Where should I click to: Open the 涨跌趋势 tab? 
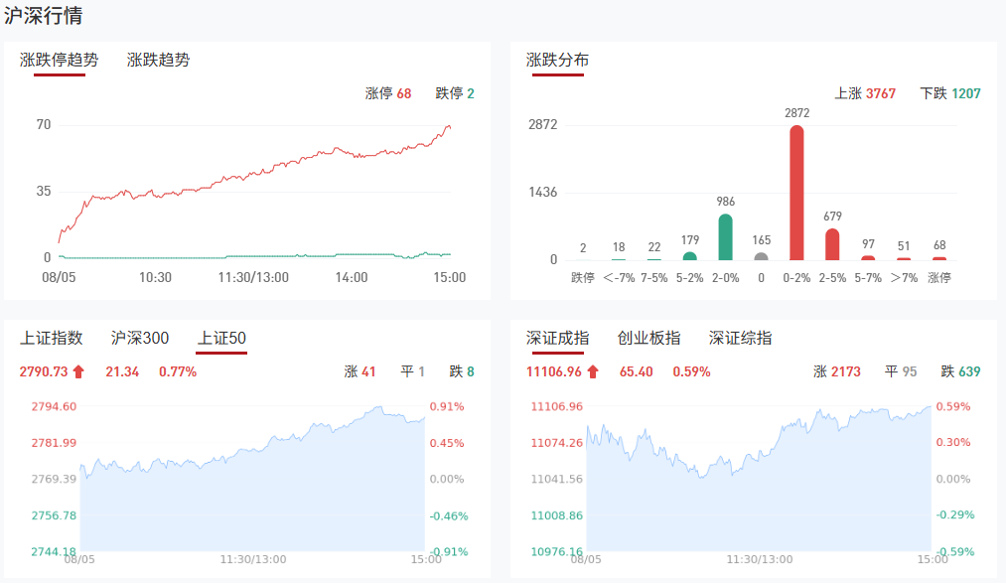[x=158, y=60]
